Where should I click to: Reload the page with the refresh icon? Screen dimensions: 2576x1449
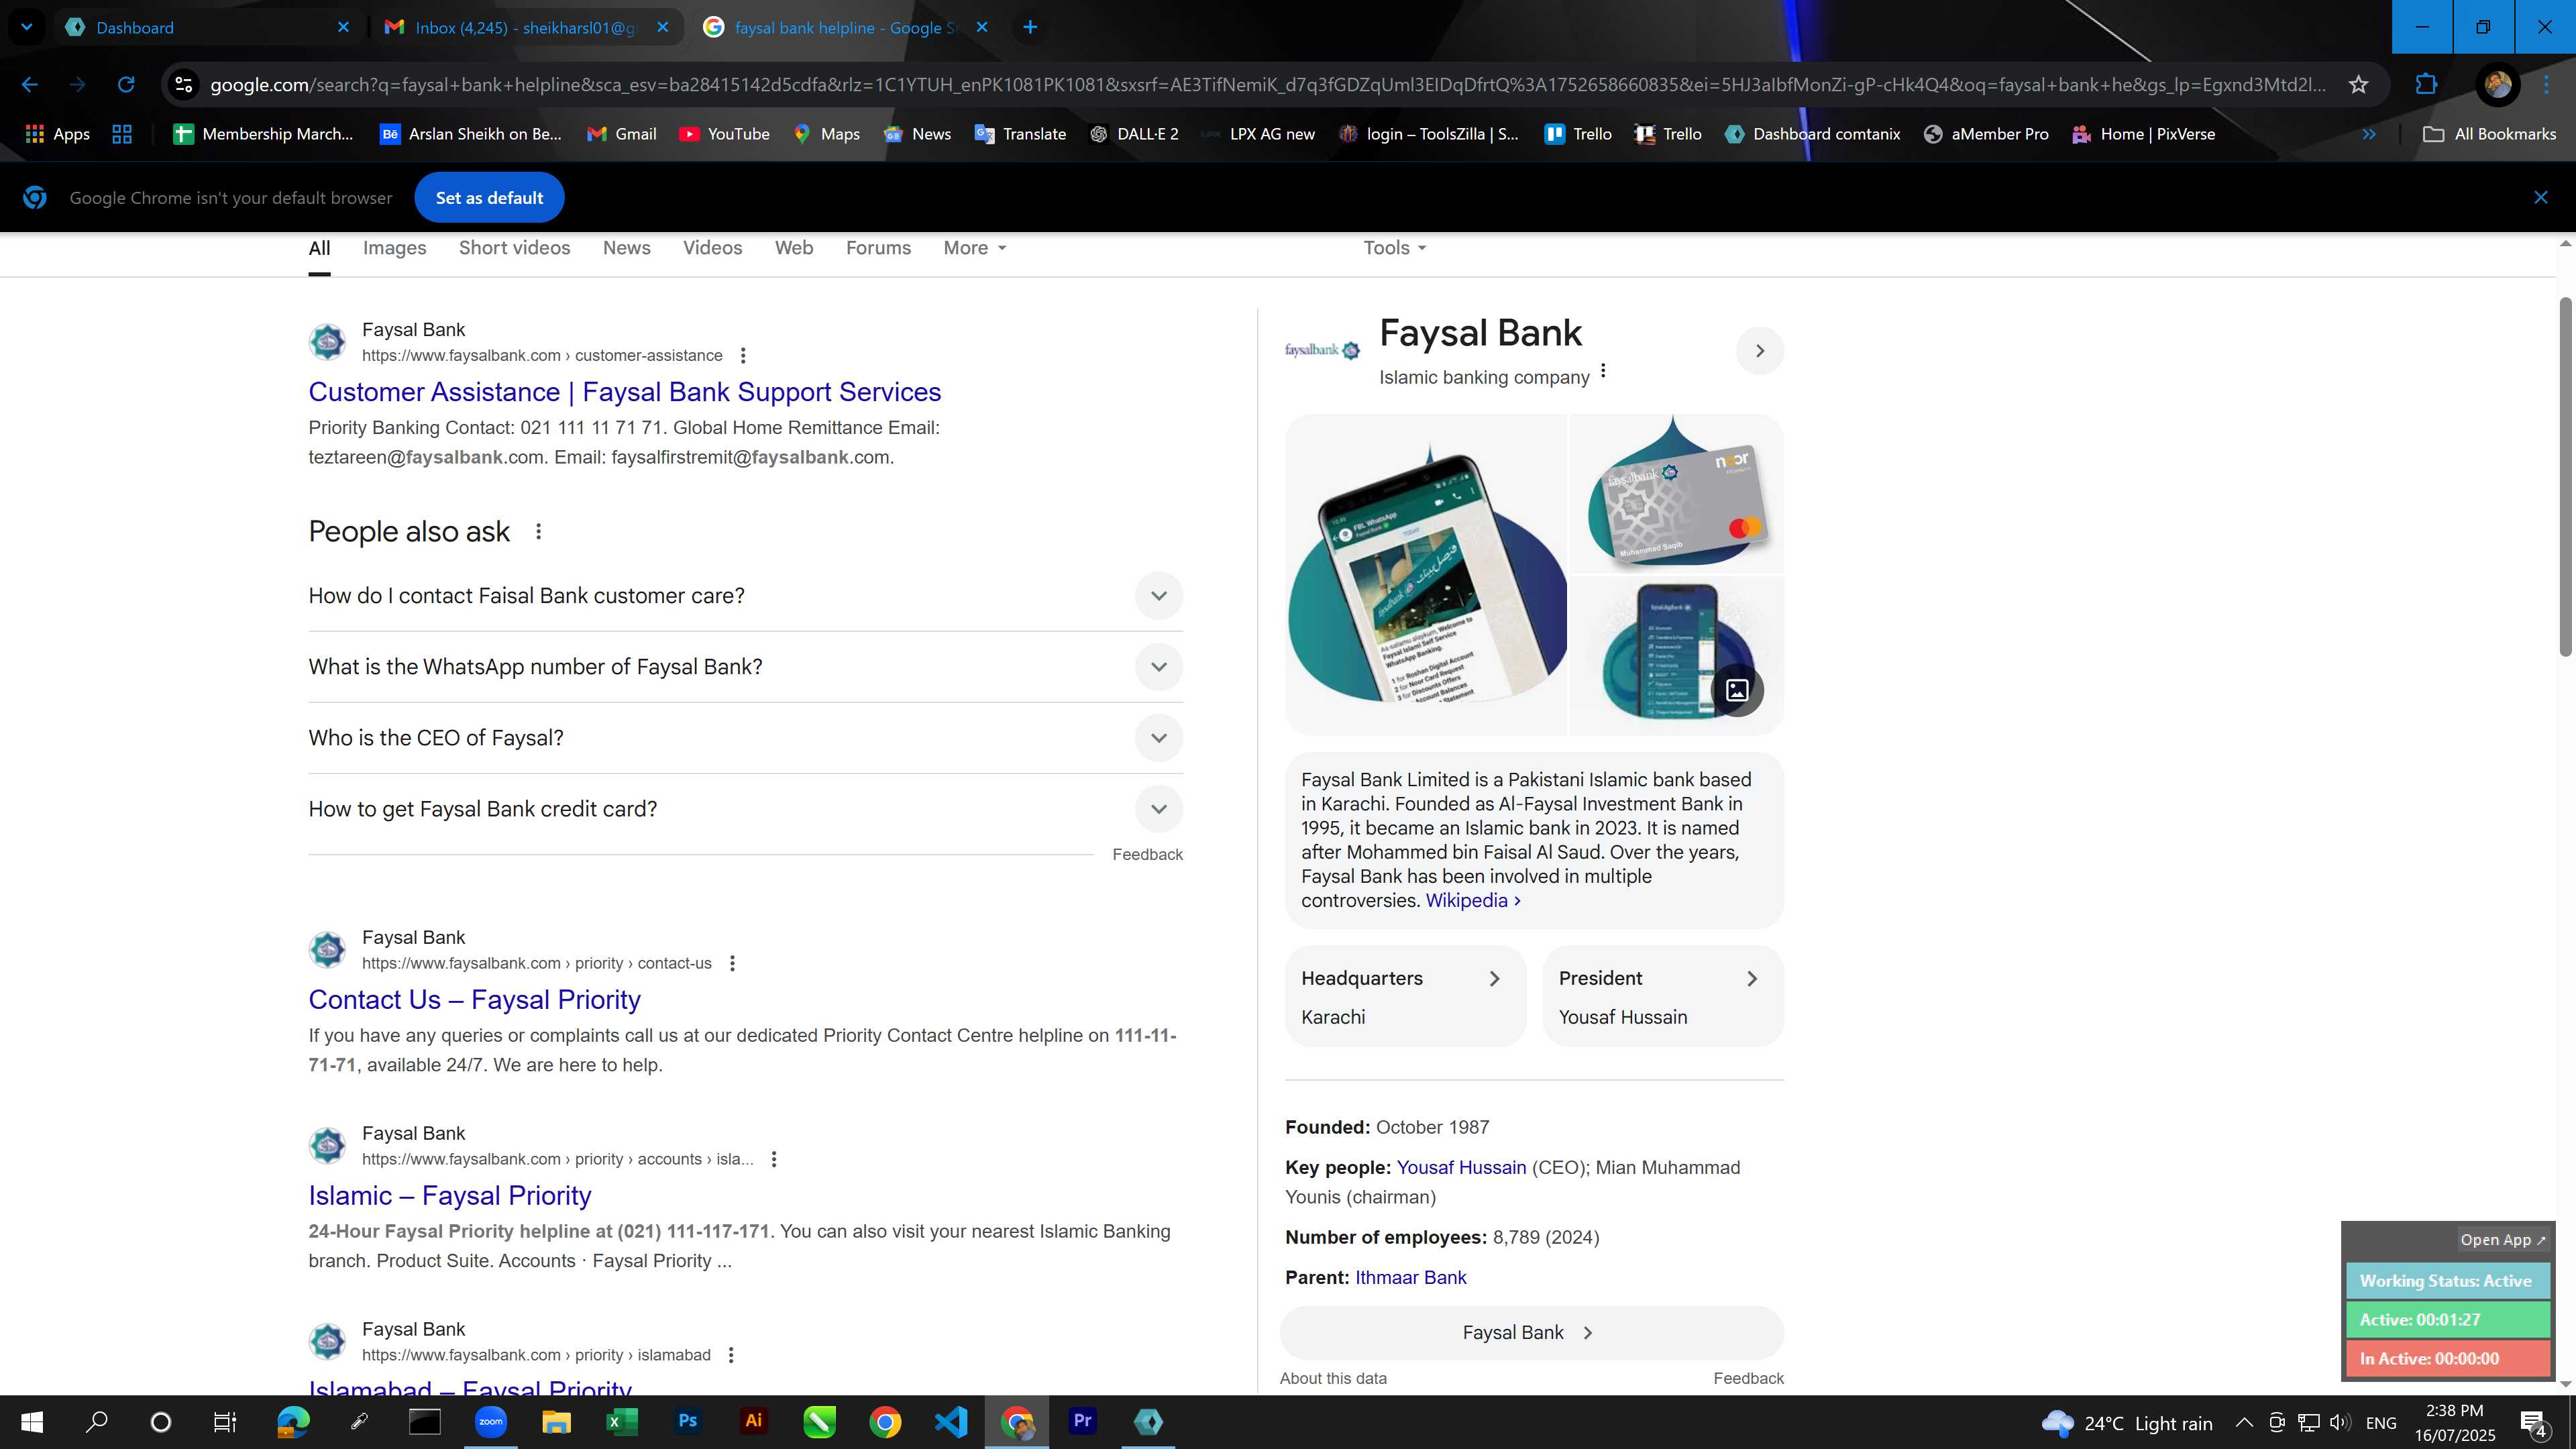[x=126, y=85]
